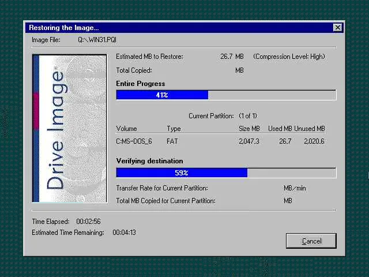The image size is (369, 277).
Task: Close the Restoring the Image dialog
Action: (x=338, y=28)
